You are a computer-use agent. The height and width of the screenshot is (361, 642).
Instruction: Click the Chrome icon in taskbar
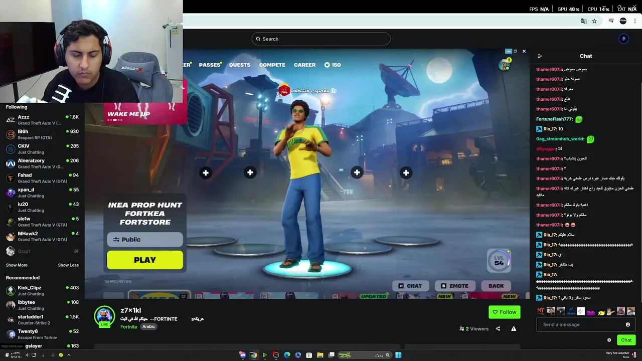click(x=254, y=355)
